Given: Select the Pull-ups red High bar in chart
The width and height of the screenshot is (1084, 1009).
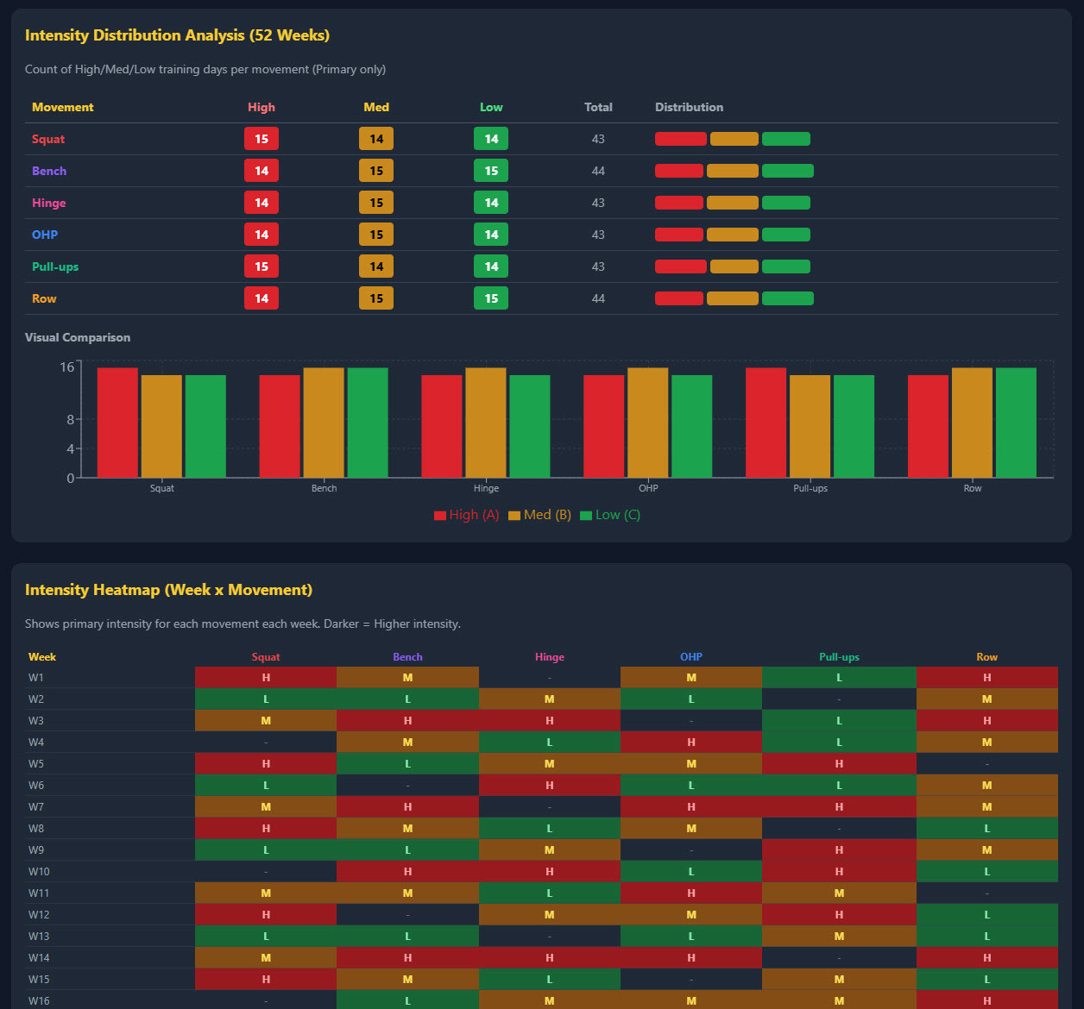Looking at the screenshot, I should tap(766, 423).
